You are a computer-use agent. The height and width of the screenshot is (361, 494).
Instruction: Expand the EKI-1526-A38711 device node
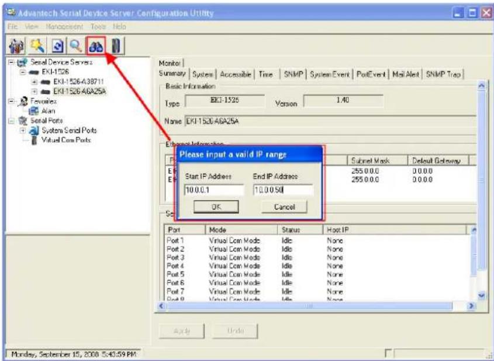click(34, 82)
